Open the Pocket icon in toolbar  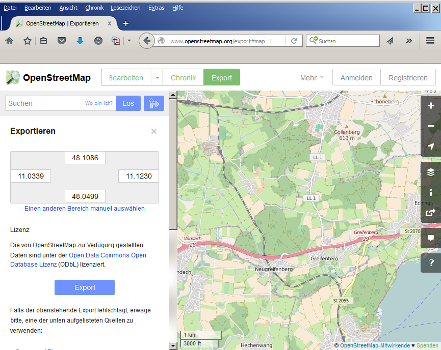click(62, 41)
